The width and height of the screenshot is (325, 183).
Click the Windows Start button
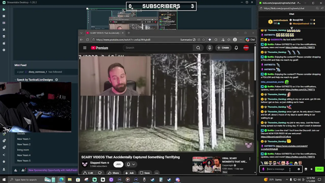(x=4, y=180)
